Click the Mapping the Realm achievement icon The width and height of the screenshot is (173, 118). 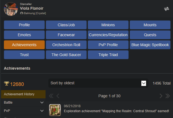(55, 110)
